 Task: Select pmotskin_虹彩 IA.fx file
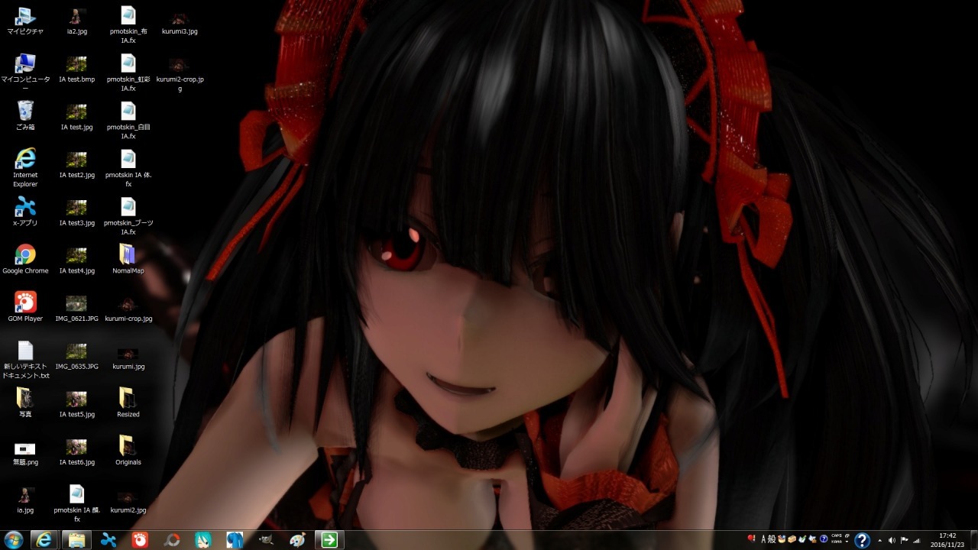(128, 73)
